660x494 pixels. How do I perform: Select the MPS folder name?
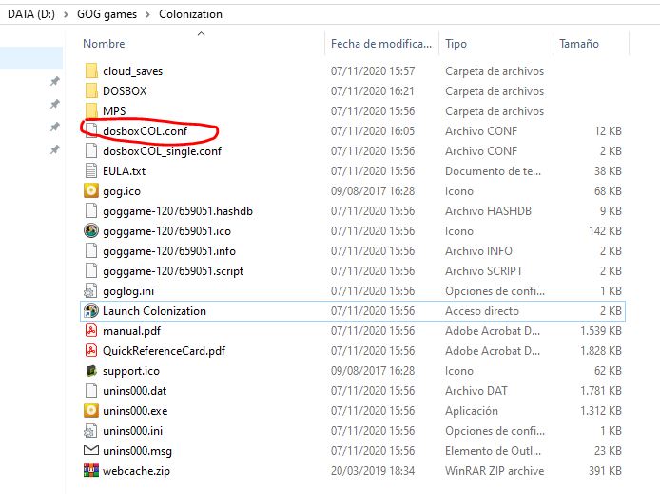pos(114,110)
